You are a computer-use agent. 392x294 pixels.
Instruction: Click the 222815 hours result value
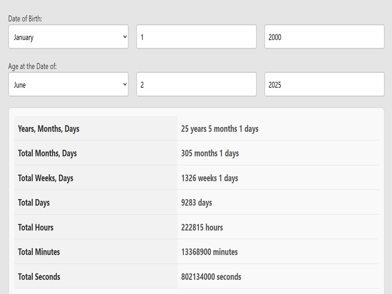(202, 227)
